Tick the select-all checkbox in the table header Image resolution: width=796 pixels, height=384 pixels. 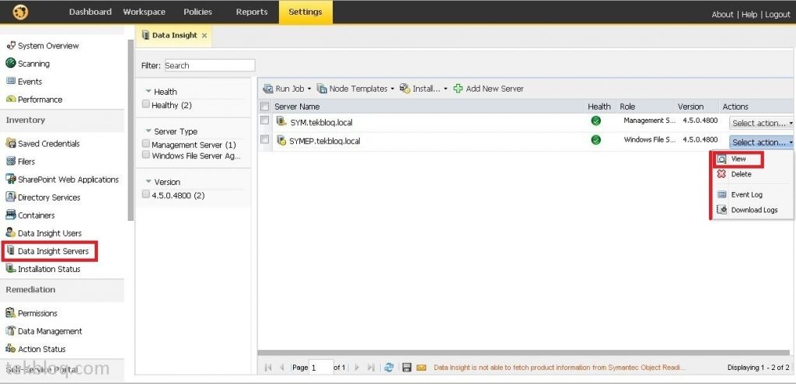pos(264,106)
